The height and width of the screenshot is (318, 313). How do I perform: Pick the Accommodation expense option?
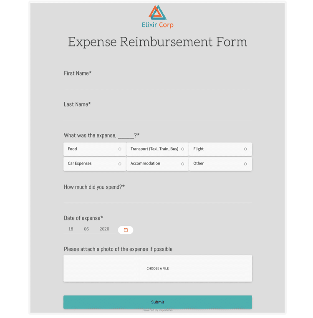[157, 164]
